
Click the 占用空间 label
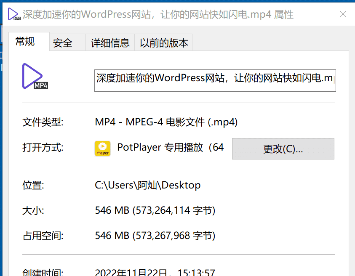43,236
